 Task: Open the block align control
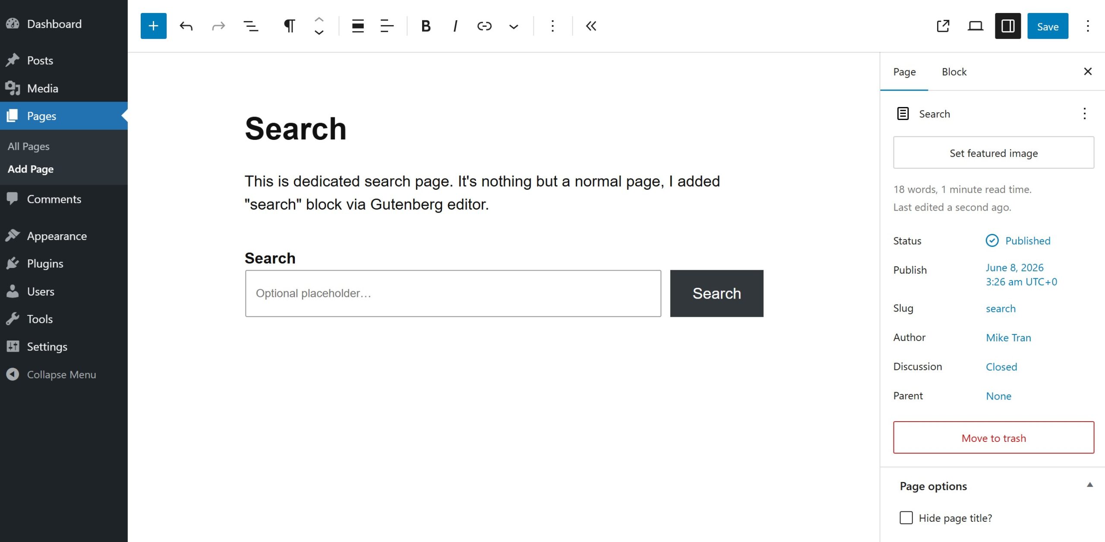click(358, 26)
